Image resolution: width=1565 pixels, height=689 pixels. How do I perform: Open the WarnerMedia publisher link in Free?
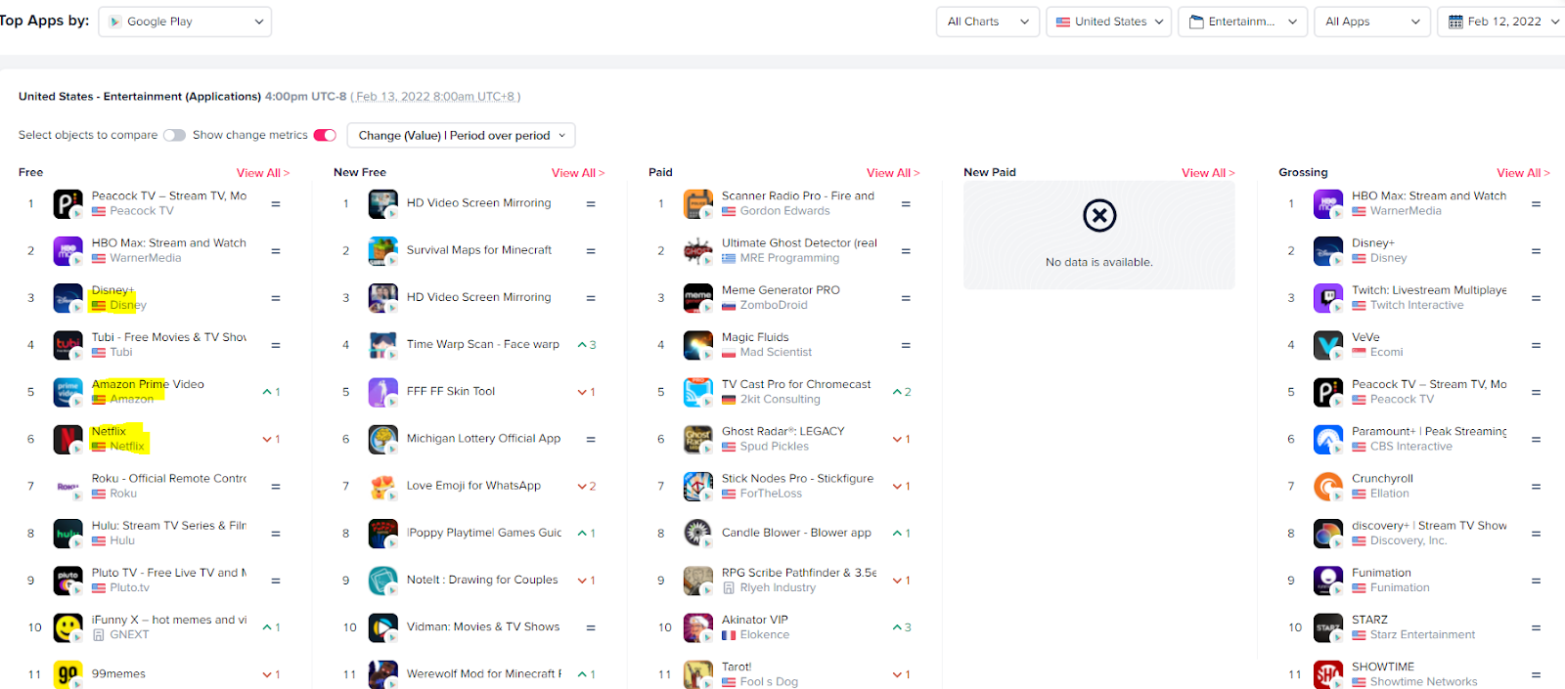(x=146, y=258)
